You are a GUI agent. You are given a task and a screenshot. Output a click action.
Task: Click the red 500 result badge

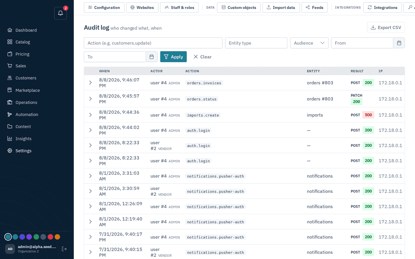point(368,115)
